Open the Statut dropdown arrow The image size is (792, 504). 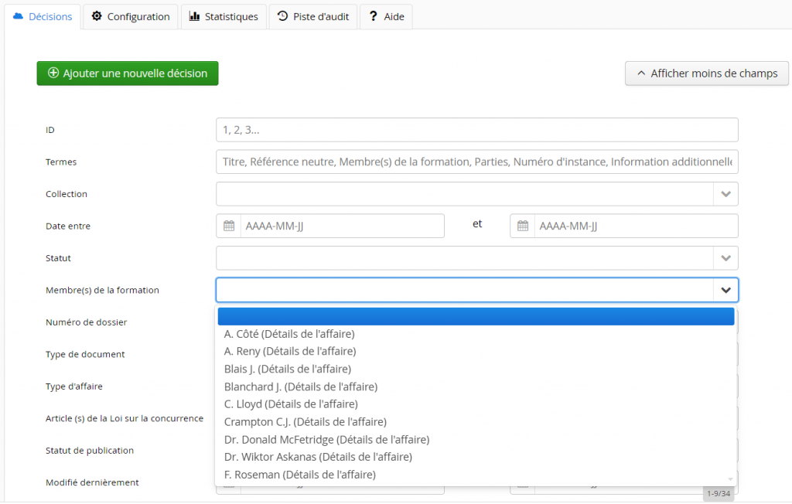(x=725, y=258)
